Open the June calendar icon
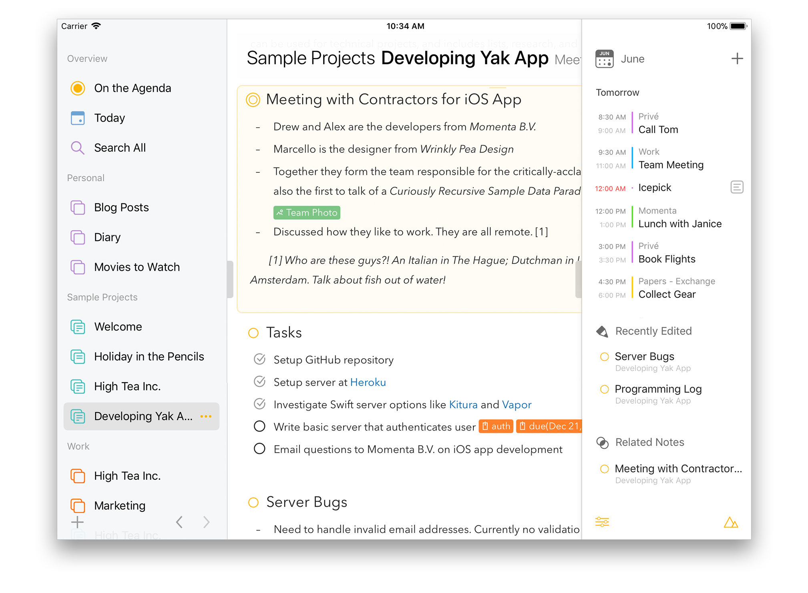This screenshot has height=593, width=808. pos(603,59)
